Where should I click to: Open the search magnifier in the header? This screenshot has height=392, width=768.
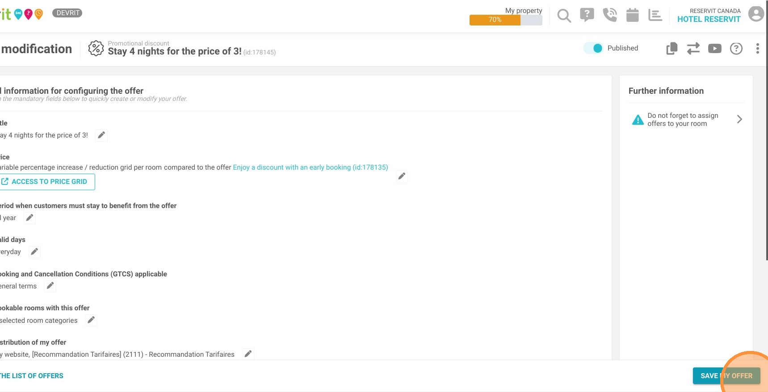click(x=564, y=16)
